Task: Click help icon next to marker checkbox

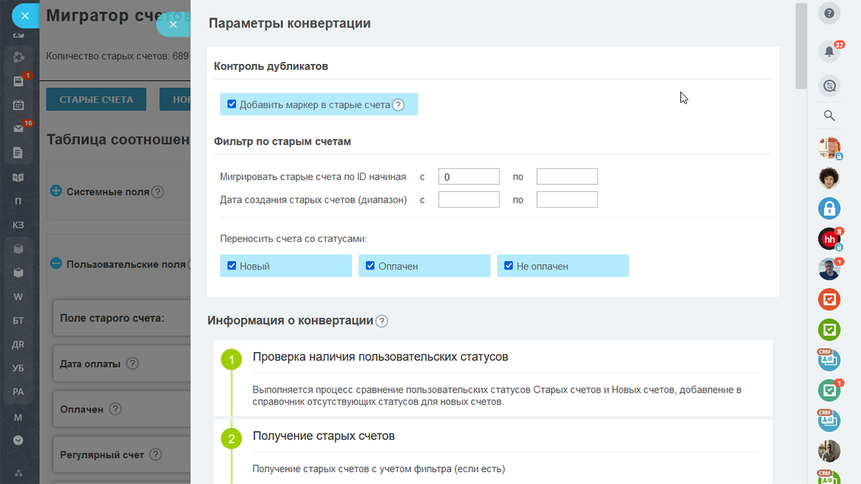Action: tap(398, 105)
